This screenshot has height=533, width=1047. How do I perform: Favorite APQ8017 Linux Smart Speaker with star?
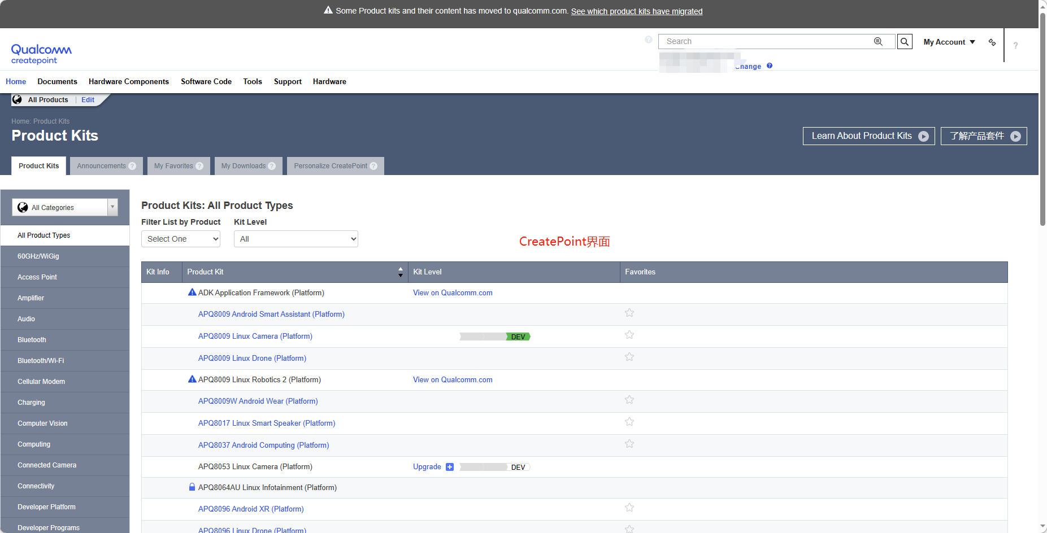629,422
